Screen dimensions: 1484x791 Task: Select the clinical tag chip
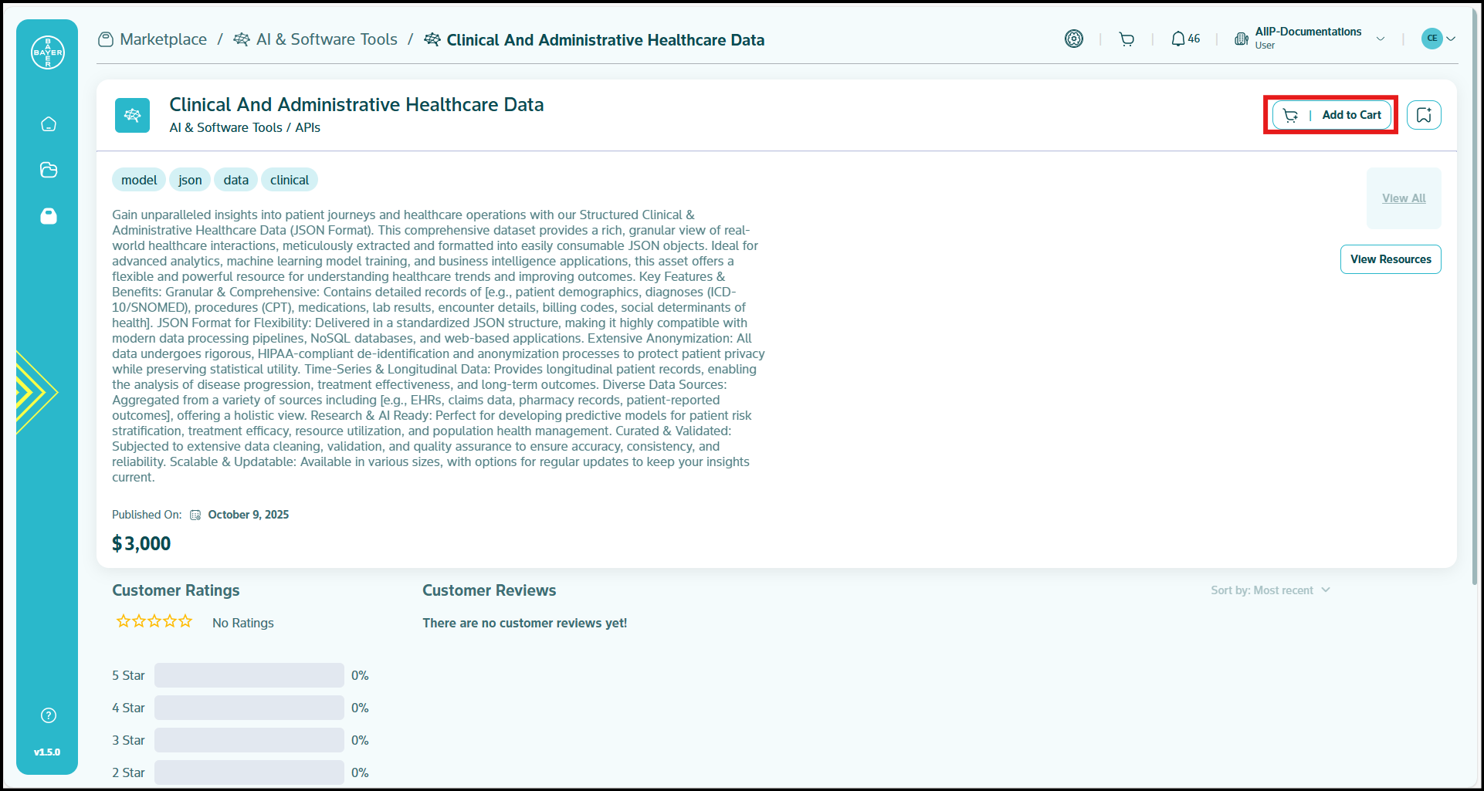click(x=289, y=180)
